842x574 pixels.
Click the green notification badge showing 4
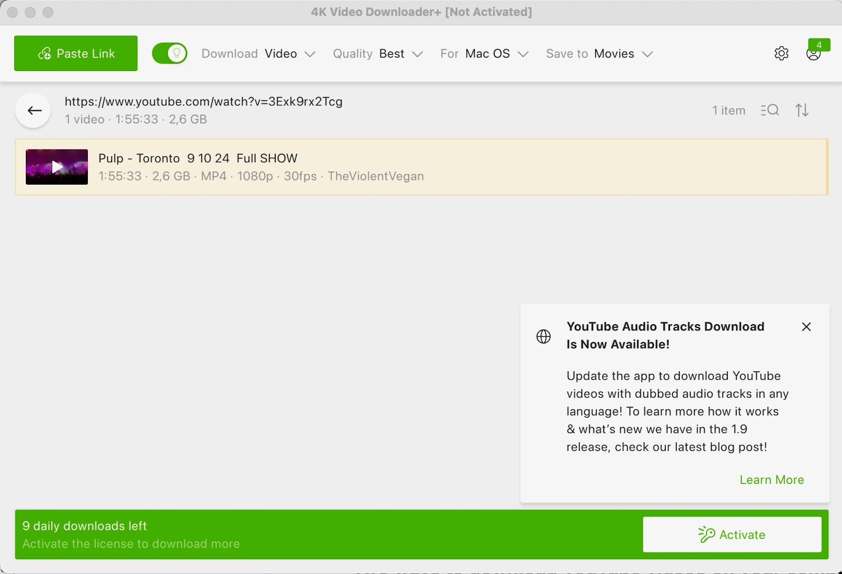pyautogui.click(x=819, y=45)
